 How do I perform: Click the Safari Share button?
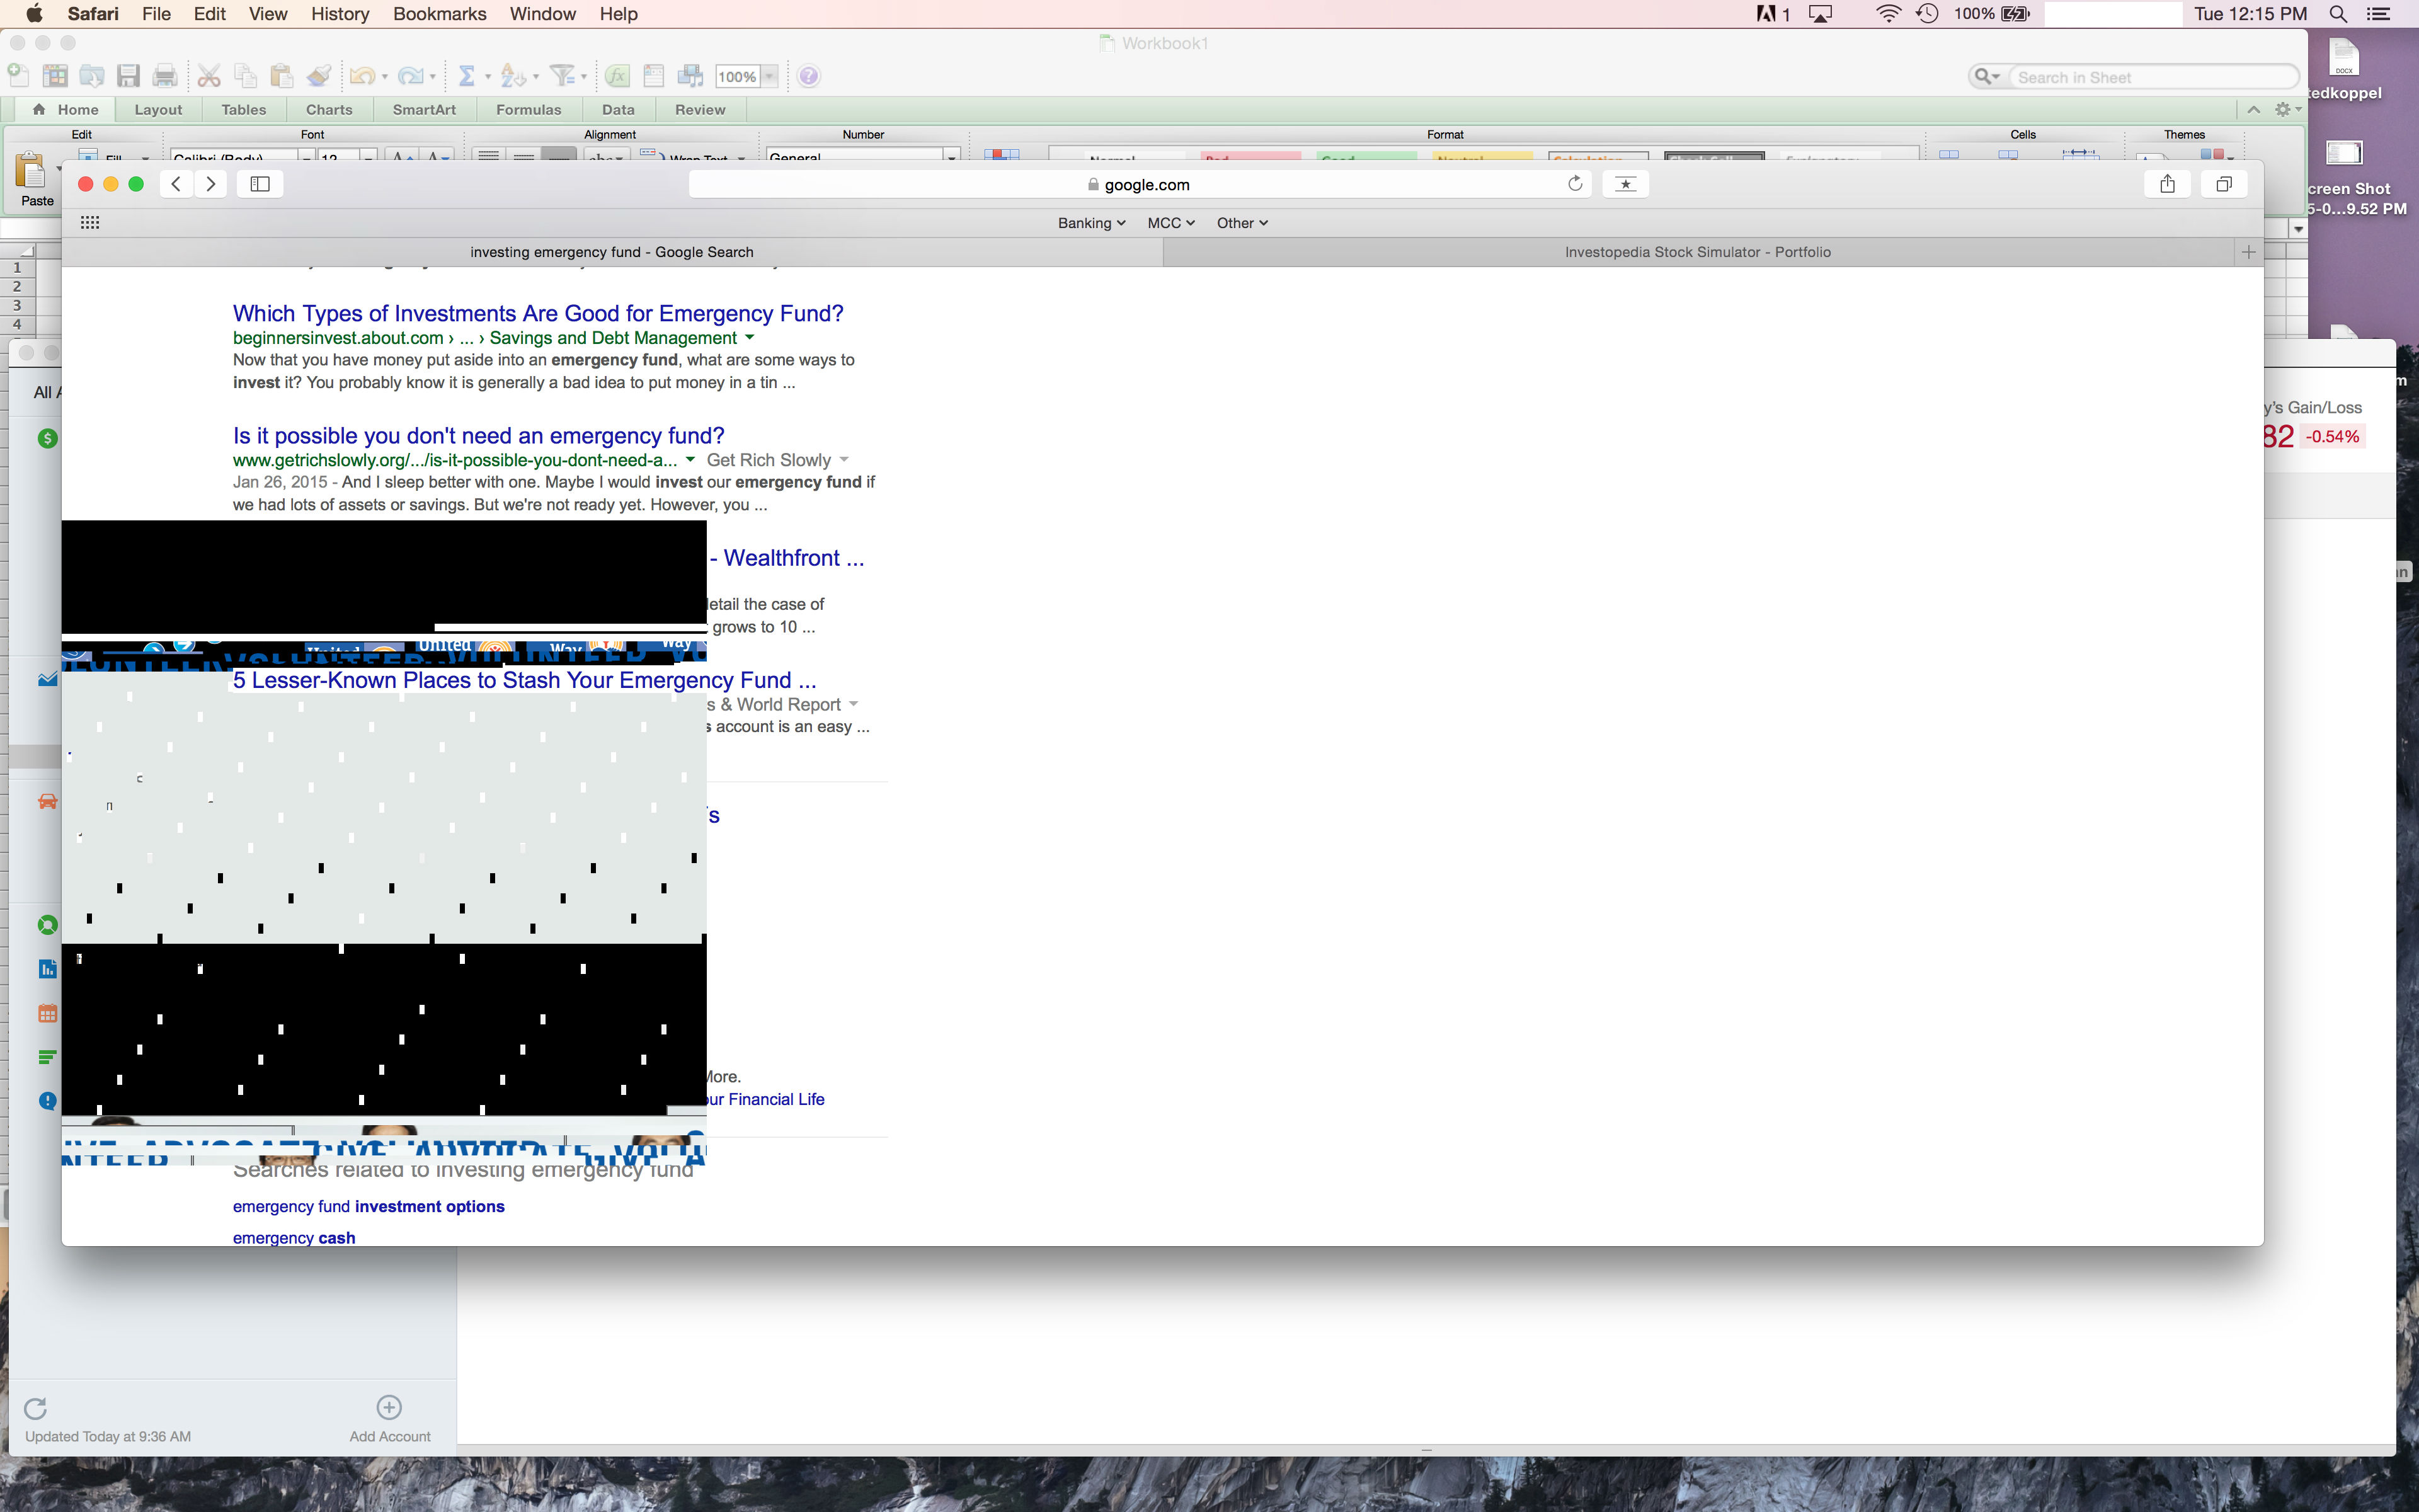pyautogui.click(x=2167, y=184)
